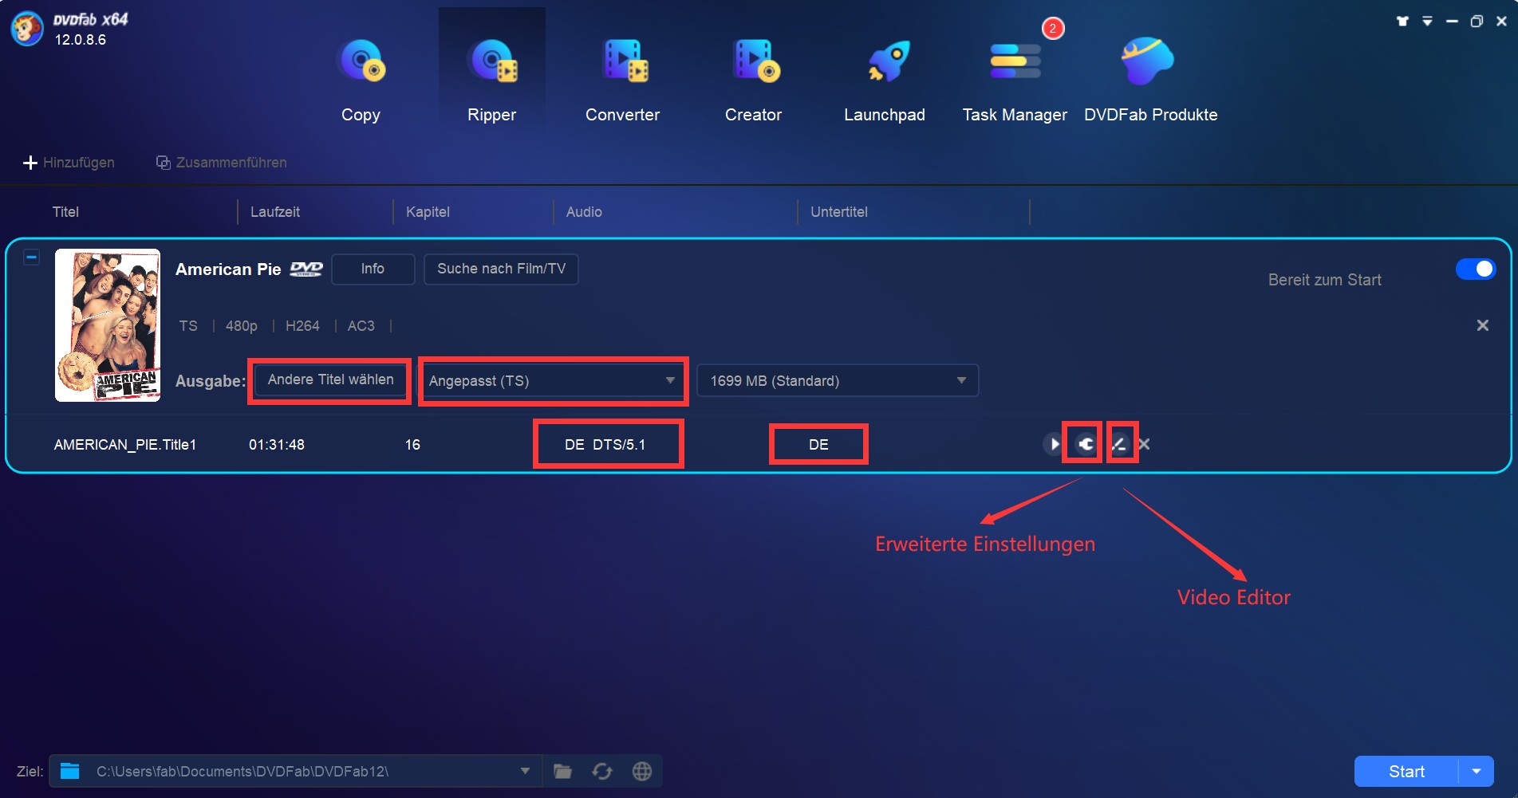
Task: Open Erweiterte Einstellungen wrench icon
Action: (x=1085, y=444)
